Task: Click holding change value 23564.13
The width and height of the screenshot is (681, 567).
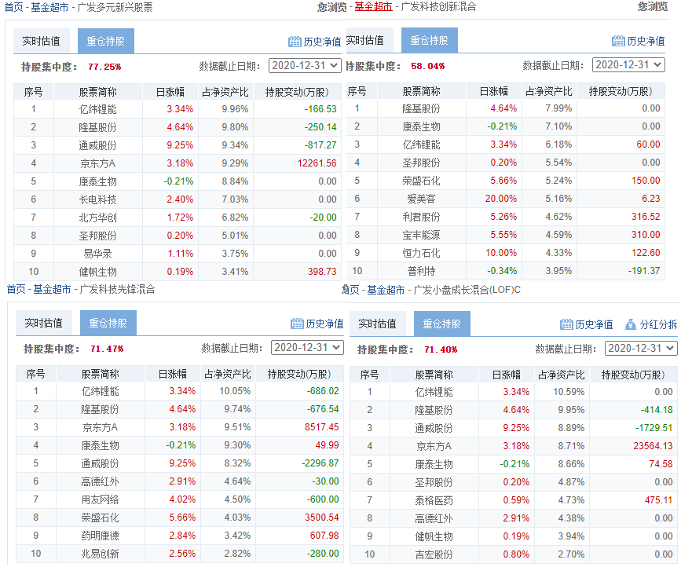Action: coord(653,446)
